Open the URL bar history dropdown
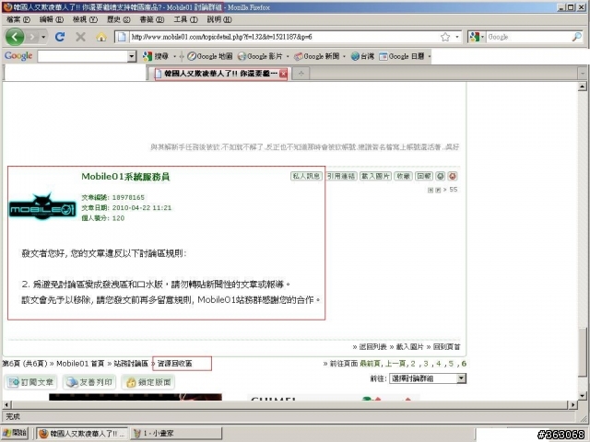This screenshot has height=442, width=590. (457, 37)
